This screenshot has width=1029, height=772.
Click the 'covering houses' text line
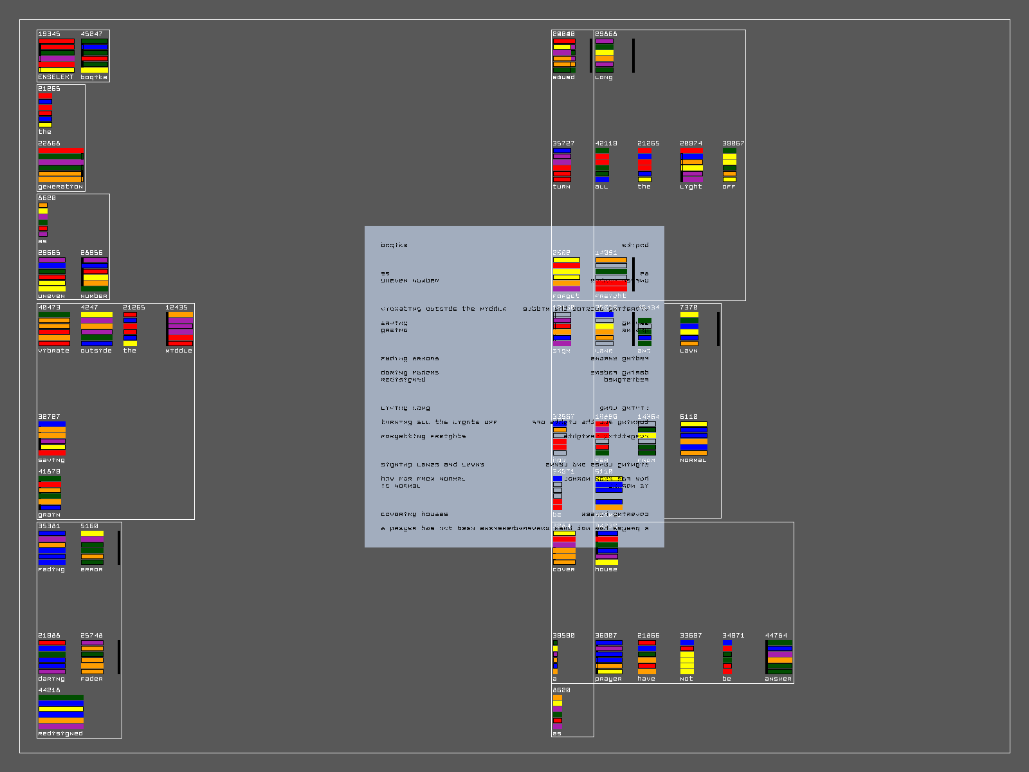(414, 514)
